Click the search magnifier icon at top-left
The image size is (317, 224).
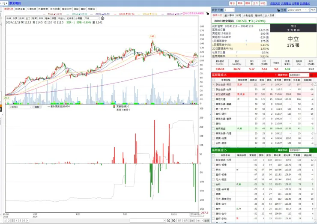(3, 3)
